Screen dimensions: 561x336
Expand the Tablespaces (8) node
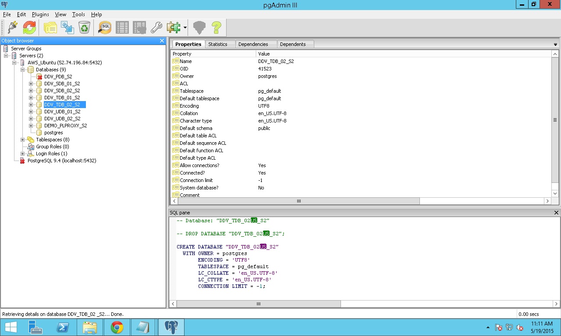point(23,140)
